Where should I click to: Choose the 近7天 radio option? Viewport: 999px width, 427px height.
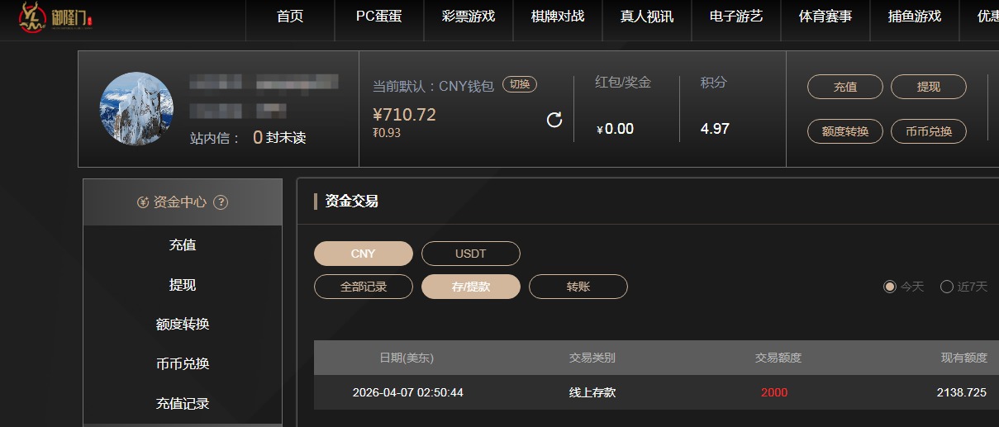pyautogui.click(x=947, y=287)
